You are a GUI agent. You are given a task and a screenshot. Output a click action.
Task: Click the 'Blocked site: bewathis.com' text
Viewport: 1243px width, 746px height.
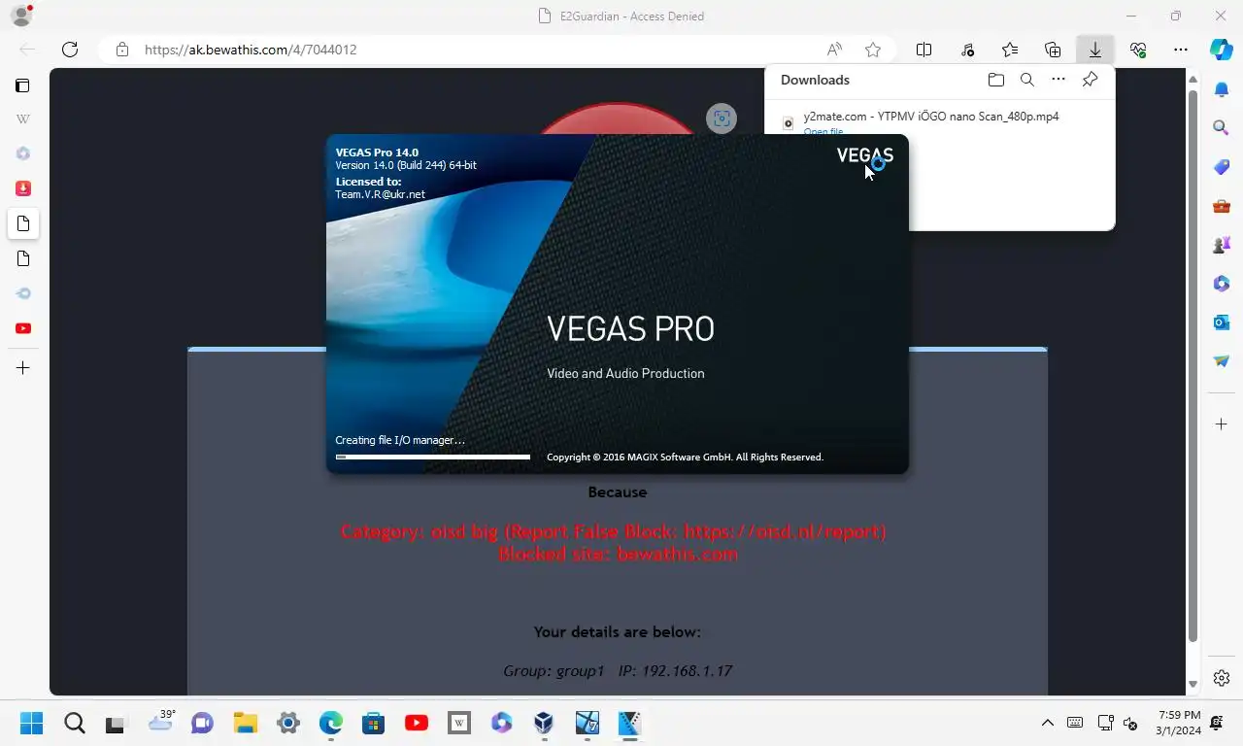click(618, 555)
